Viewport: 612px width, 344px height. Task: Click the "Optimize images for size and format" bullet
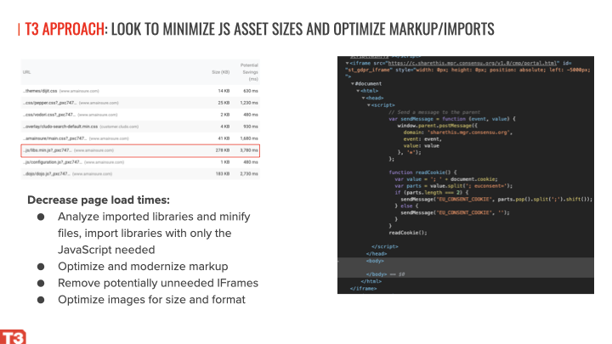pos(151,300)
